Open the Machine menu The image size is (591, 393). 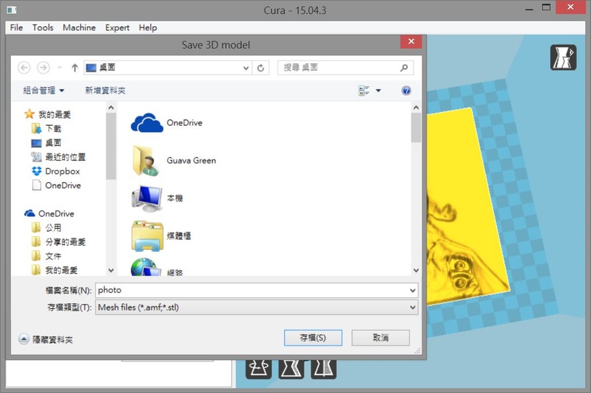pos(79,28)
